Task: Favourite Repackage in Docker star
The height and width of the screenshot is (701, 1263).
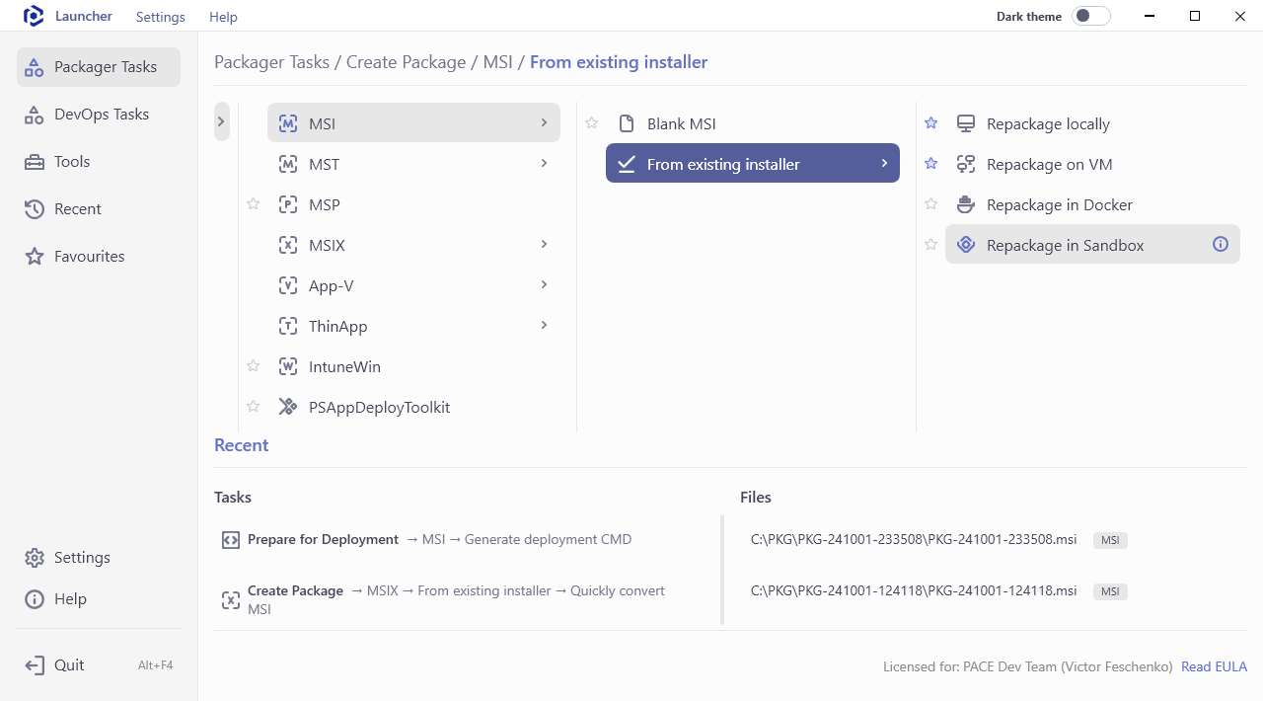Action: (930, 204)
